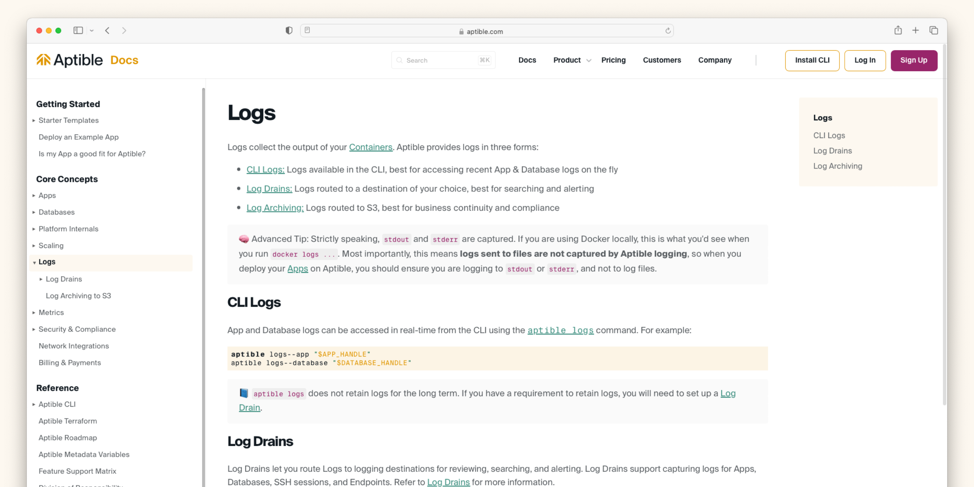974x487 pixels.
Task: Open the reader view page icon
Action: pyautogui.click(x=307, y=30)
